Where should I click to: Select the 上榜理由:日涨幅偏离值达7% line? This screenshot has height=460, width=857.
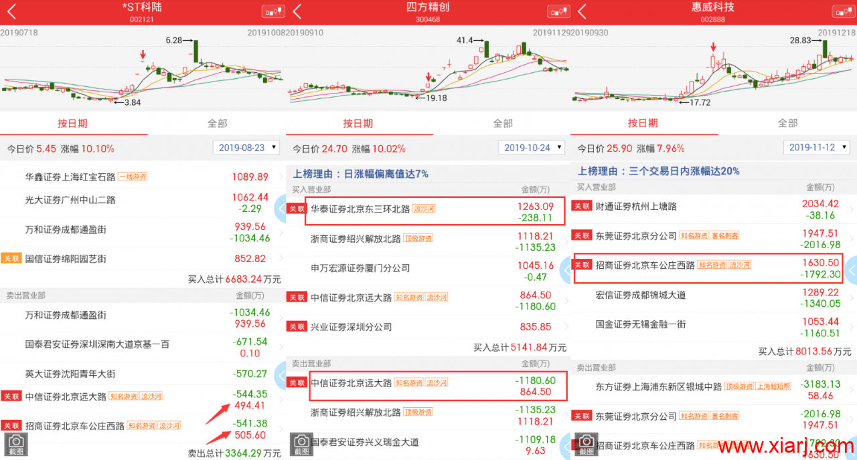[360, 174]
